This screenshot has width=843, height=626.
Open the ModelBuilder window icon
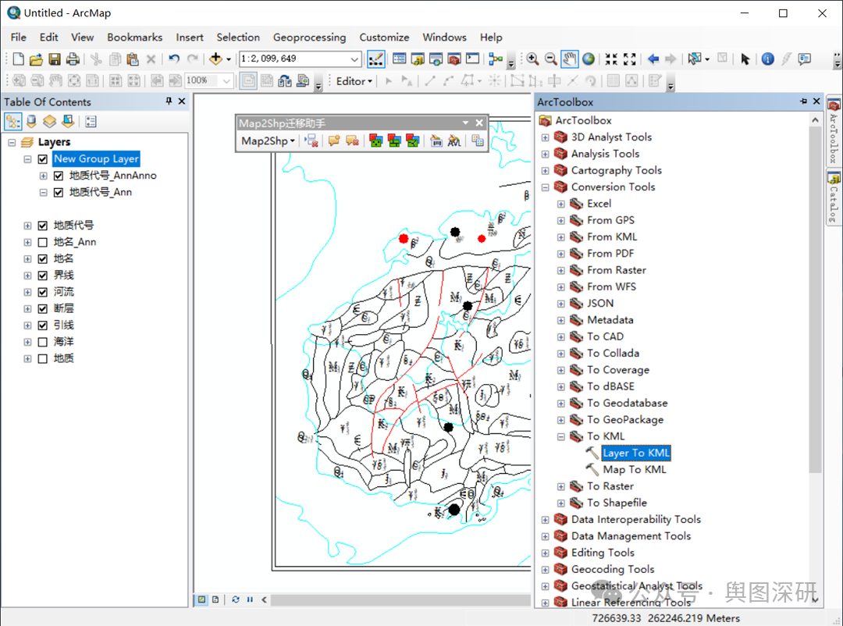pos(495,59)
